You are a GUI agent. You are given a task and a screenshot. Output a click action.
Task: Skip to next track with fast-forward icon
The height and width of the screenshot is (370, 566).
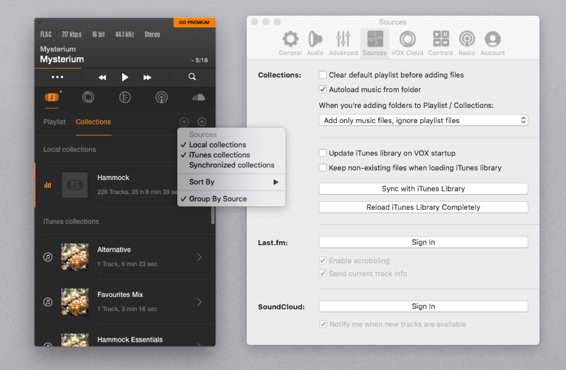(x=147, y=77)
